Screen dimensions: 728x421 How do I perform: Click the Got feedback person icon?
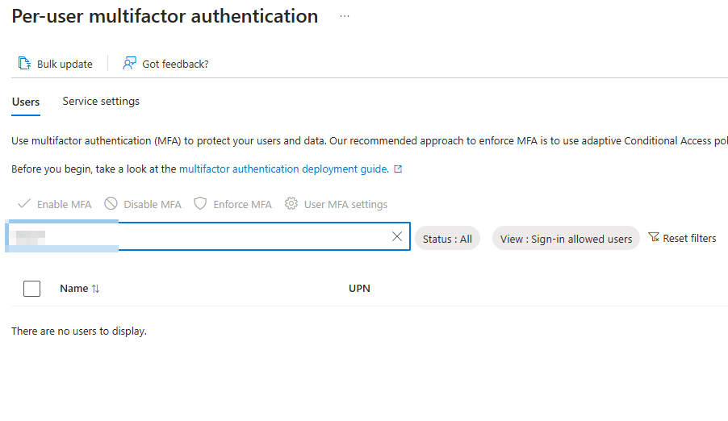pyautogui.click(x=129, y=64)
